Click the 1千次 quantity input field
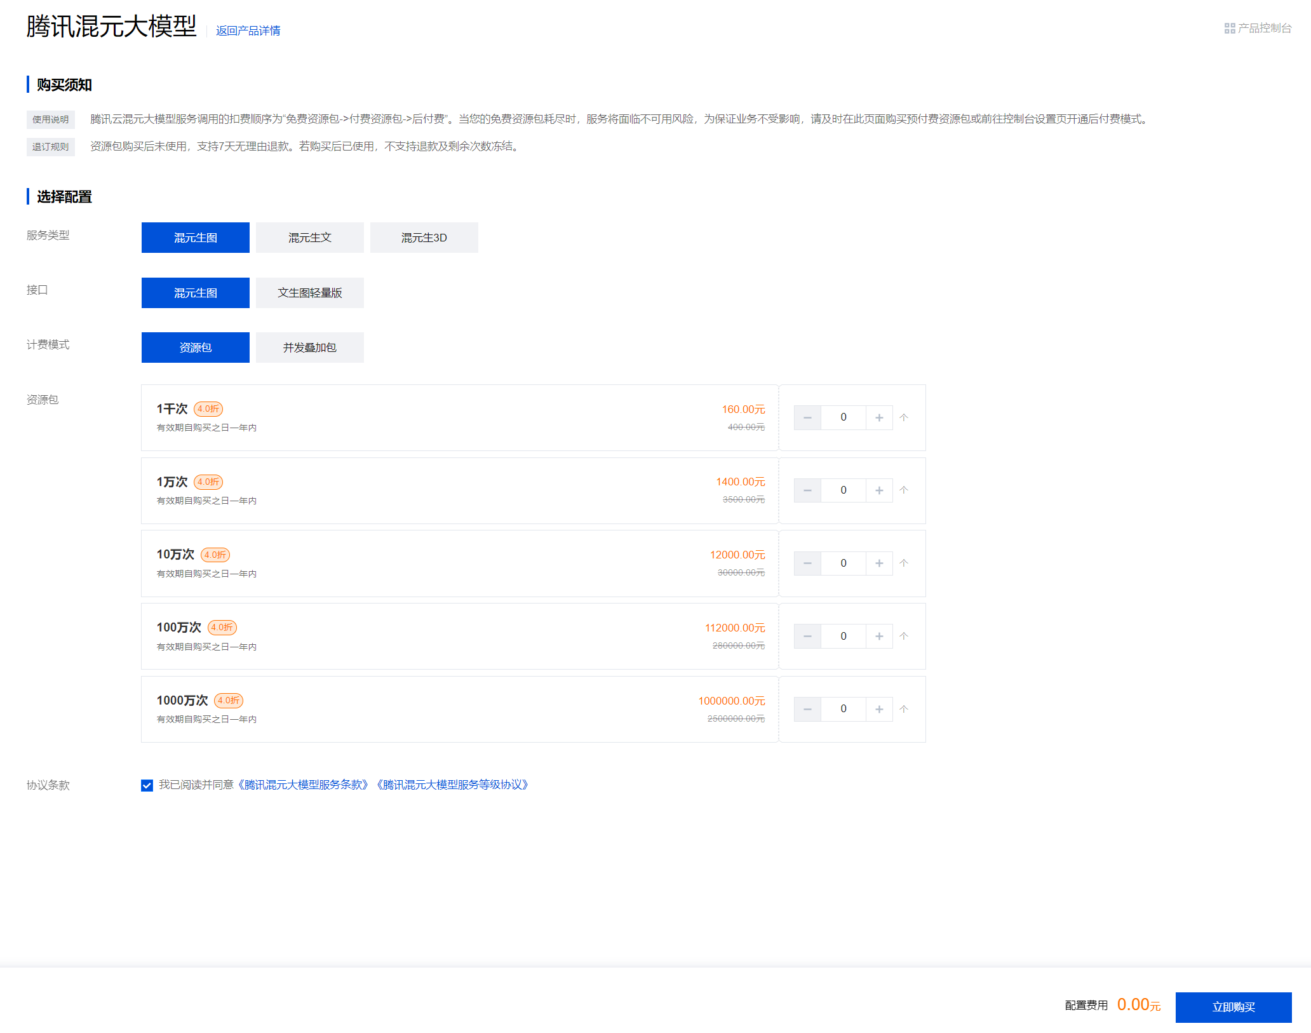The image size is (1311, 1033). [843, 417]
